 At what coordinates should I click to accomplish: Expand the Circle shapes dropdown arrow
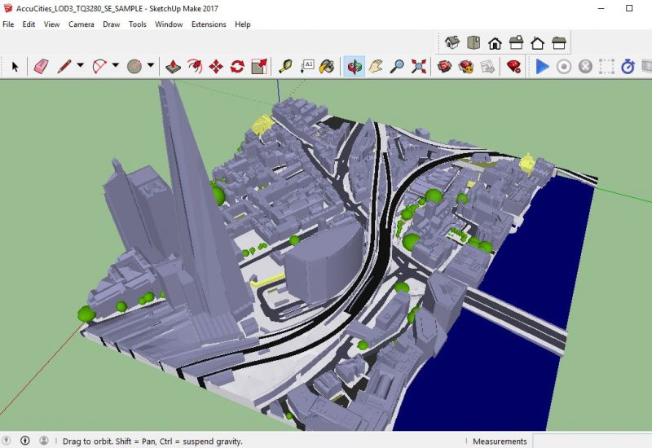tap(151, 66)
